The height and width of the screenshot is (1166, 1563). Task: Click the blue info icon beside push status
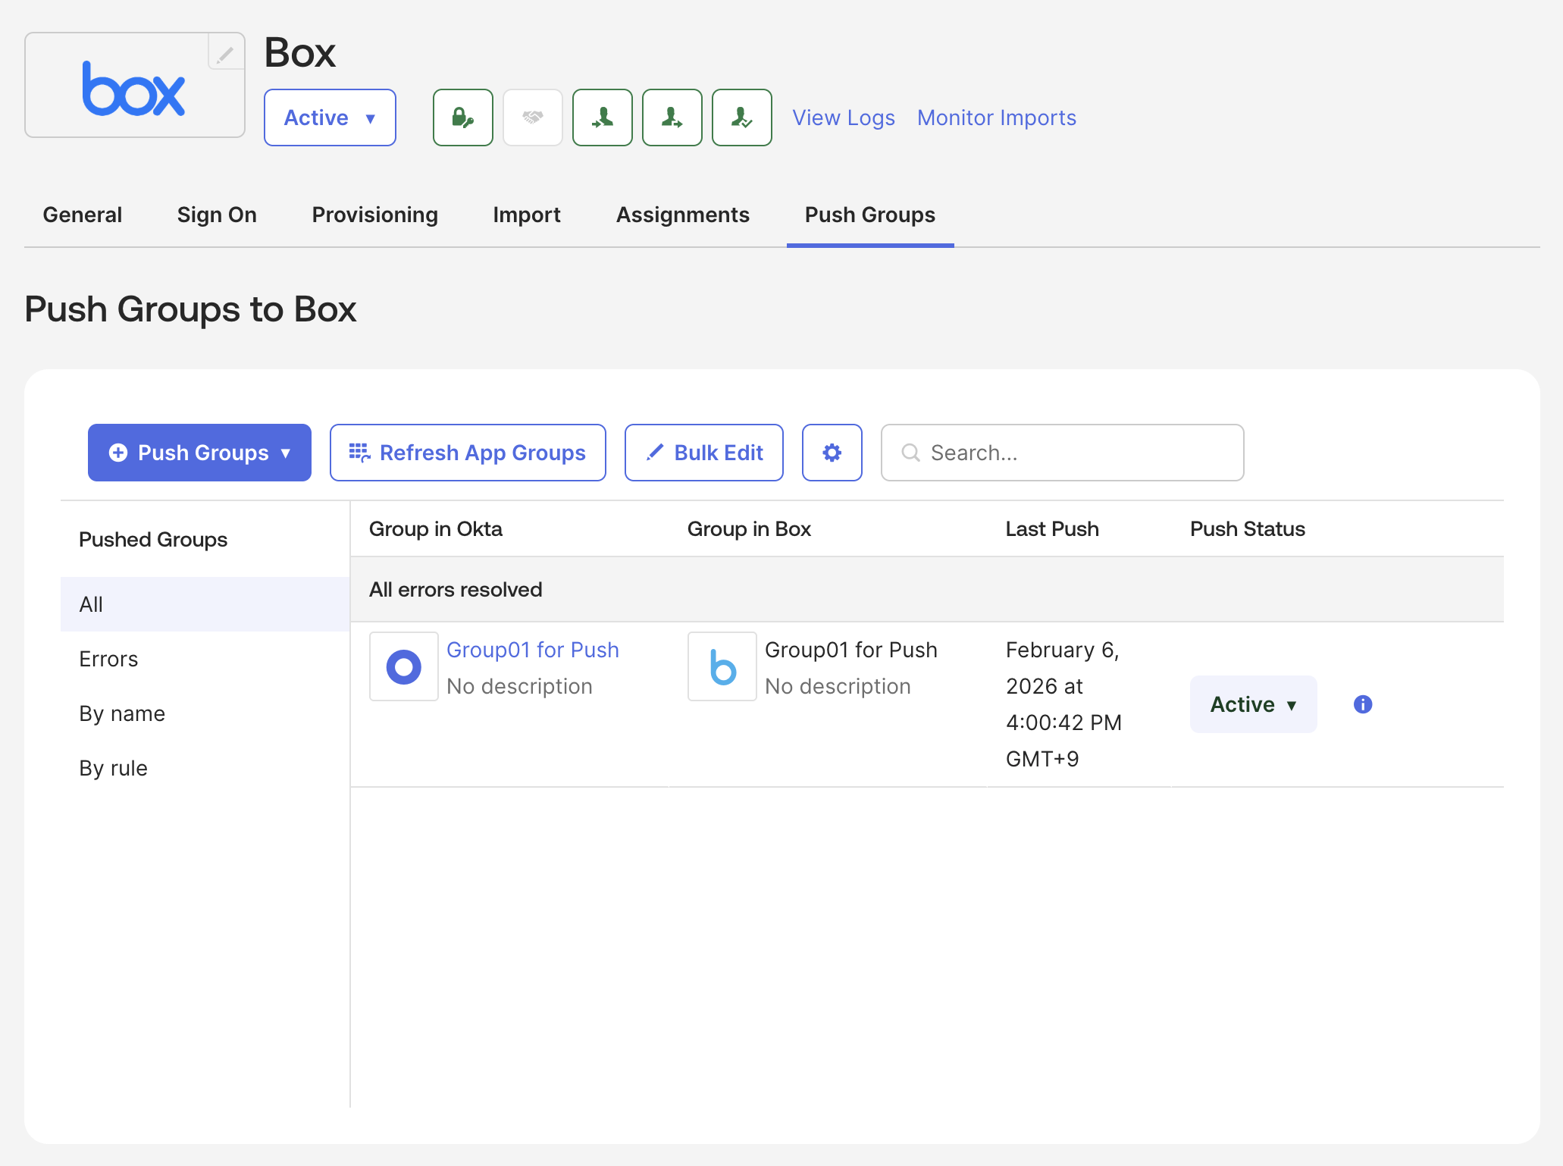pyautogui.click(x=1363, y=704)
